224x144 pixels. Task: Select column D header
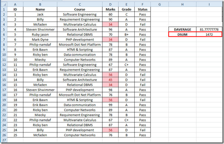coord(110,4)
